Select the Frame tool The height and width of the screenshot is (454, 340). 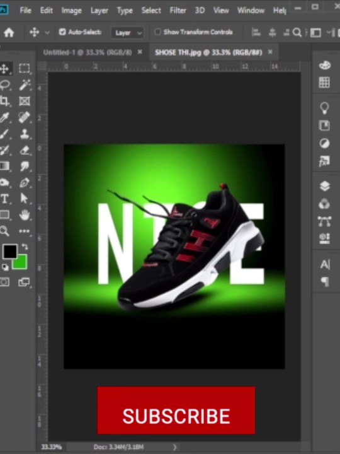coord(25,101)
